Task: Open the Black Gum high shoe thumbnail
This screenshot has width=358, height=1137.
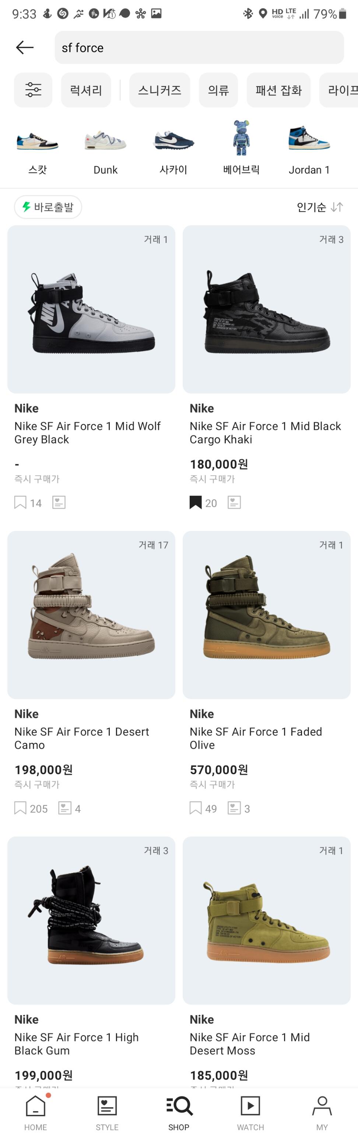Action: pyautogui.click(x=91, y=920)
